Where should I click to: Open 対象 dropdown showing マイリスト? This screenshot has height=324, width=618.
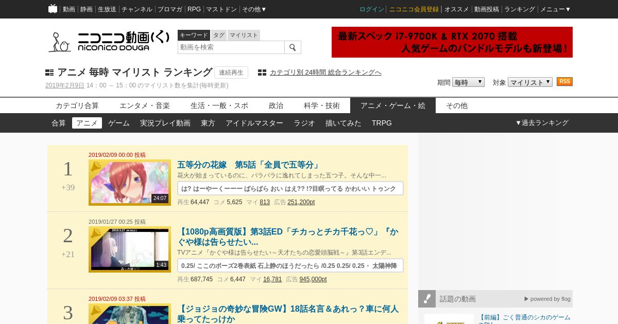(530, 82)
